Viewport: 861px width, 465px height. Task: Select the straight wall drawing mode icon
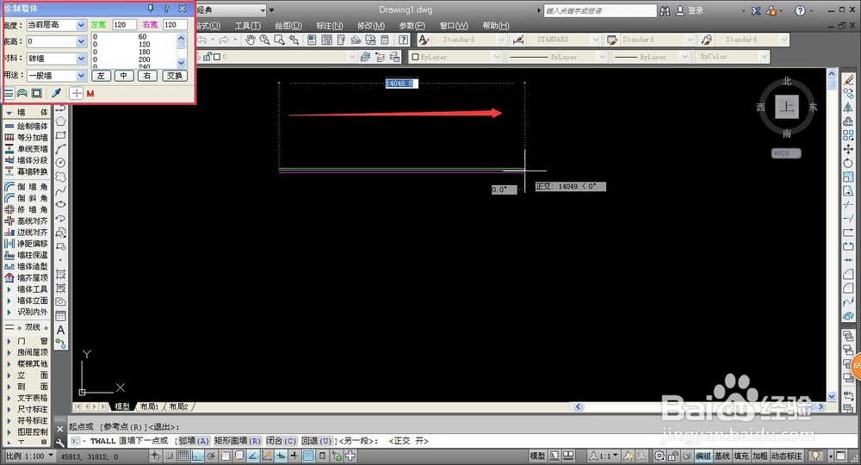coord(9,93)
